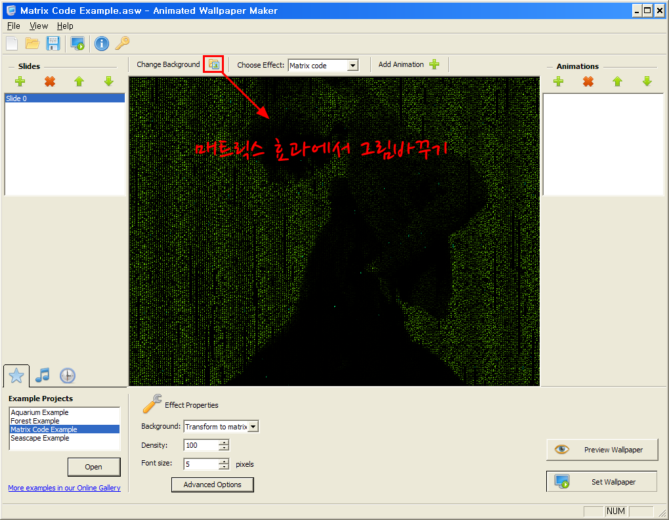Open the Help menu
The image size is (669, 520).
click(65, 26)
